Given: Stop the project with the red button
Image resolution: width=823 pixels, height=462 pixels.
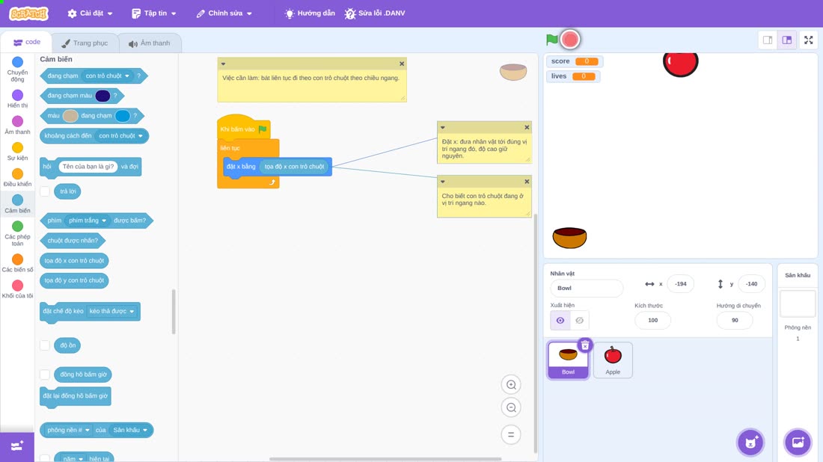Looking at the screenshot, I should [x=570, y=40].
